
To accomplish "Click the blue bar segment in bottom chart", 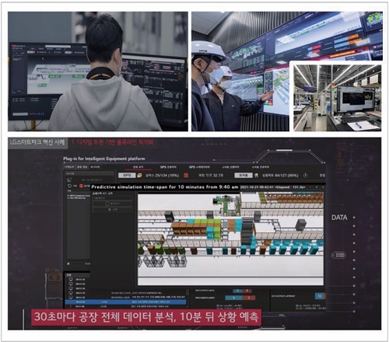I will 233,298.
